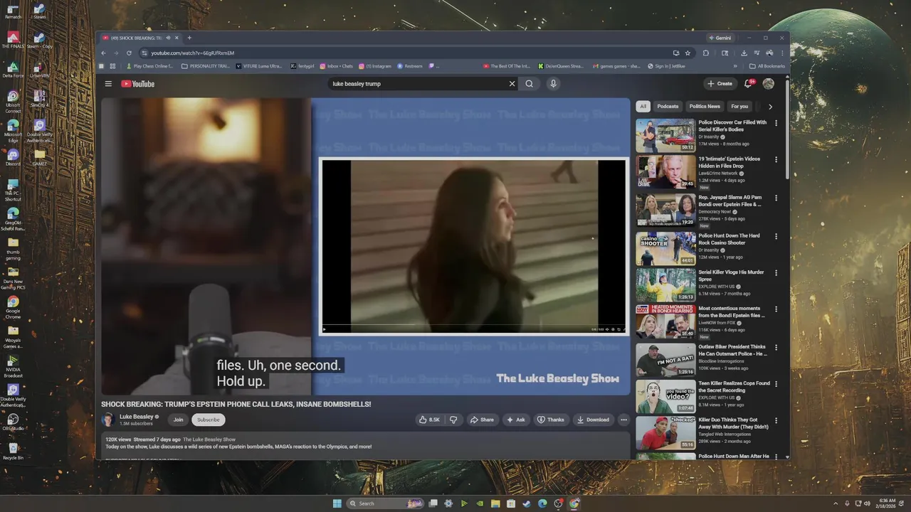
Task: Go to the YouTube home logo
Action: (x=137, y=84)
